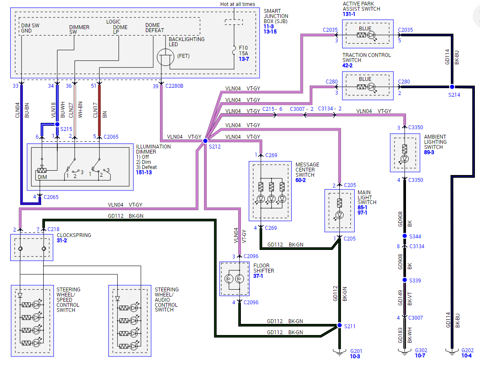Open the 10-4 reference below ground G202
The image size is (480, 365).
467,356
